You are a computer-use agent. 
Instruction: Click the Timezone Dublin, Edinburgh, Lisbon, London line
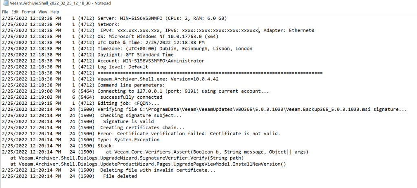(174, 49)
